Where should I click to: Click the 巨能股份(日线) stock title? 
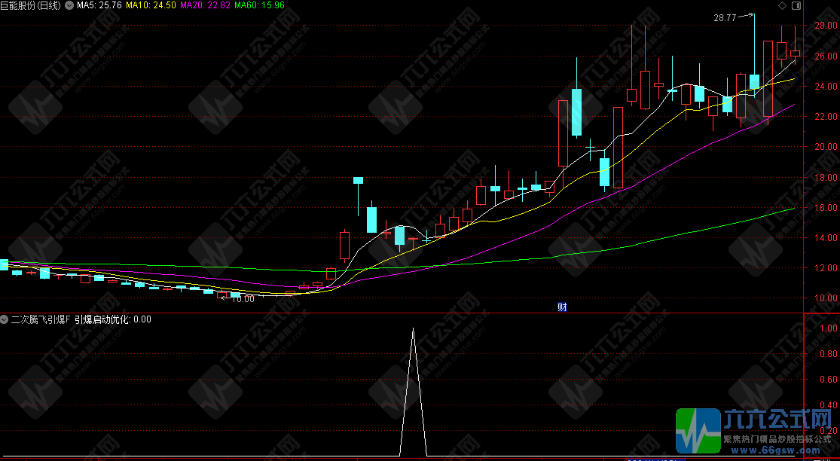(x=32, y=6)
